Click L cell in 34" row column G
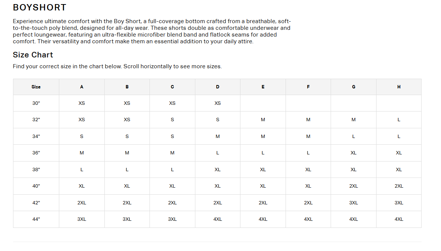Viewport: 441px width, 251px height. coord(353,137)
